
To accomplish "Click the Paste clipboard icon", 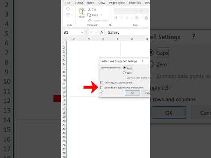I will (82, 11).
